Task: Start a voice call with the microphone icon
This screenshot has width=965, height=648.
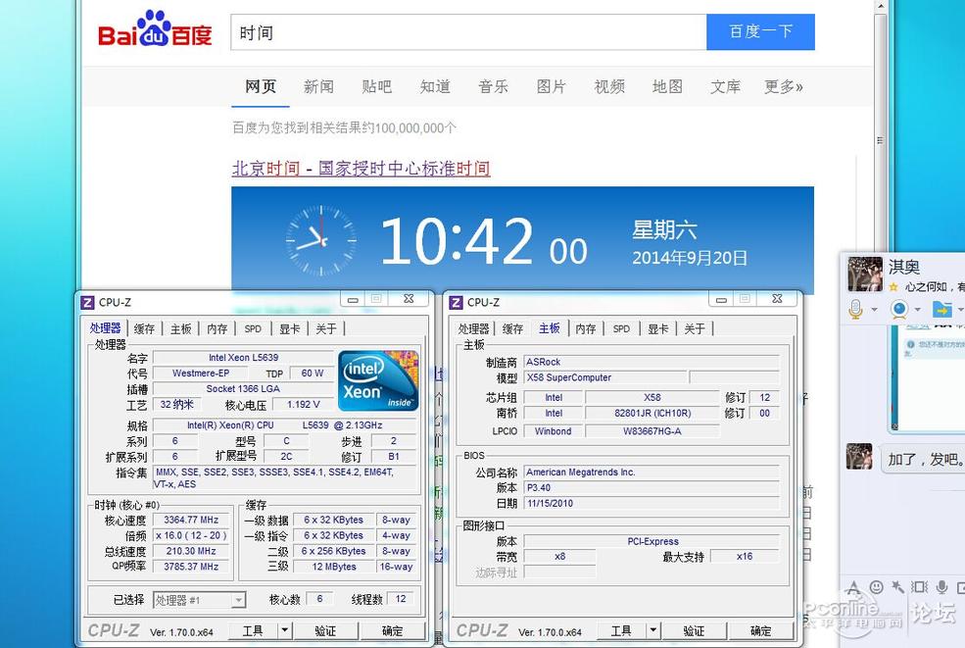Action: [x=855, y=309]
